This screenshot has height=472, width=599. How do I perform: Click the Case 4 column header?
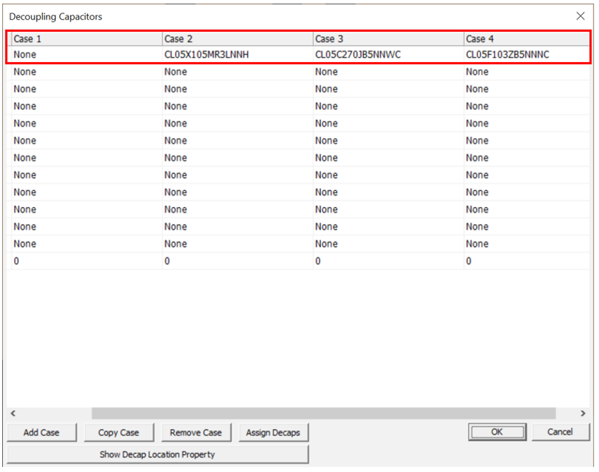click(x=525, y=39)
